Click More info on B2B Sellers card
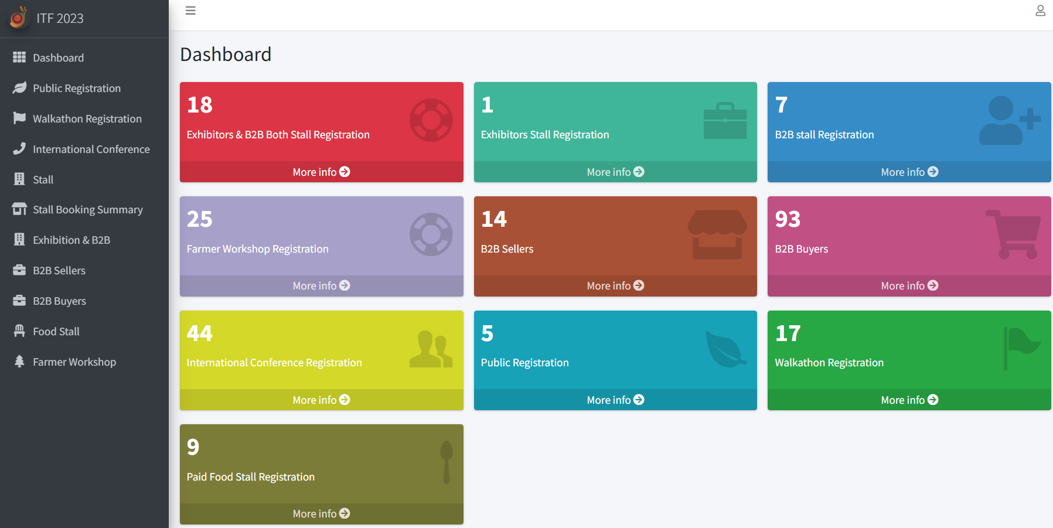Image resolution: width=1053 pixels, height=528 pixels. tap(615, 285)
